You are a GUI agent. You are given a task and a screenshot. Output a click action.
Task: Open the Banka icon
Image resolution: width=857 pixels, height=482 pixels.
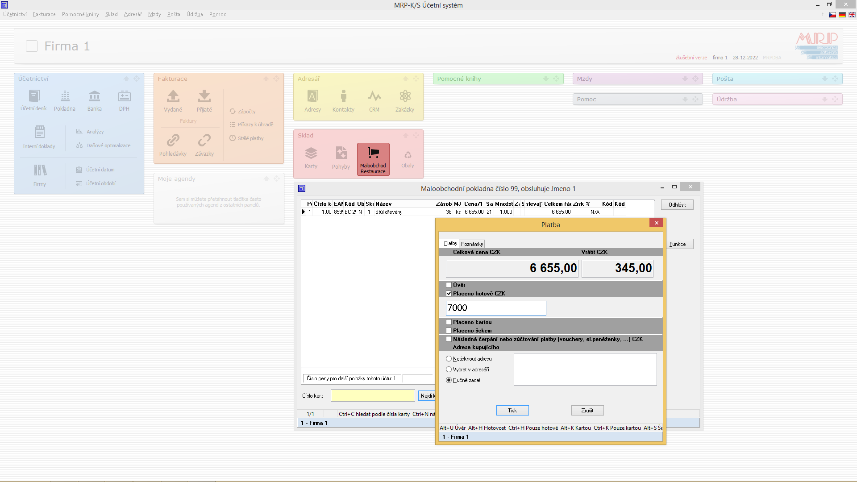click(x=94, y=97)
